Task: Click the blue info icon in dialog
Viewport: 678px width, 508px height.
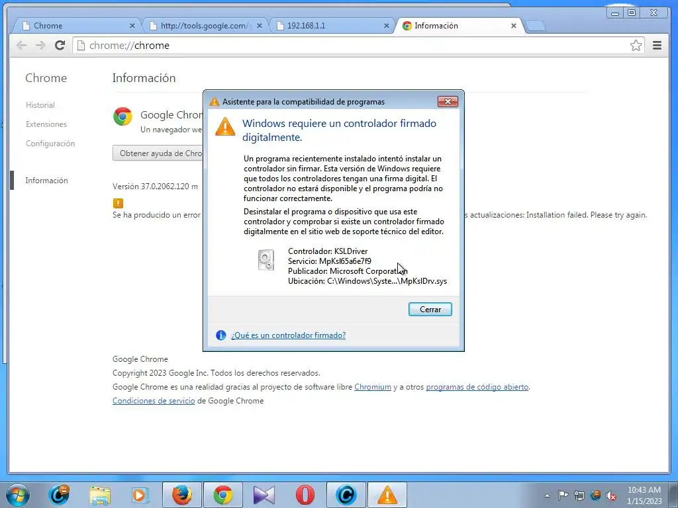Action: (221, 335)
